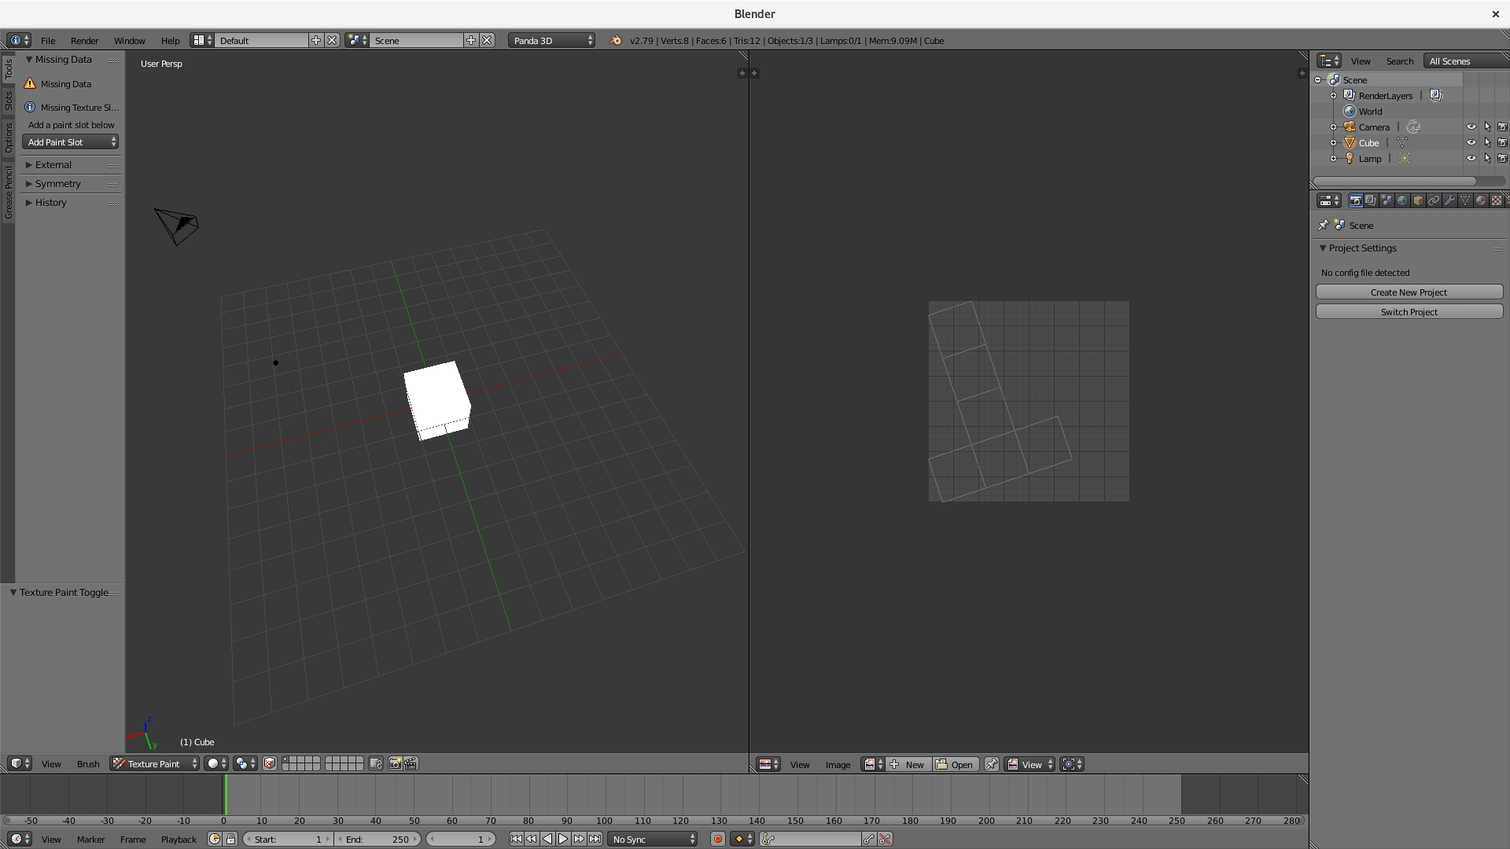Click the Object constraints chain icon
Screen dimensions: 1510x849
click(1434, 200)
